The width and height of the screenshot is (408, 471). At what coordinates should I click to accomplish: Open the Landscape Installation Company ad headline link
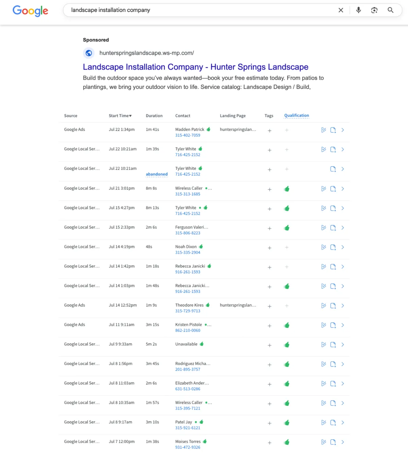click(195, 67)
